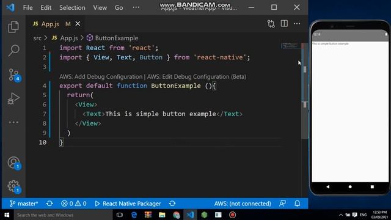Open notifications bell in status bar
Viewport: 391px width, 220px height.
tap(298, 204)
